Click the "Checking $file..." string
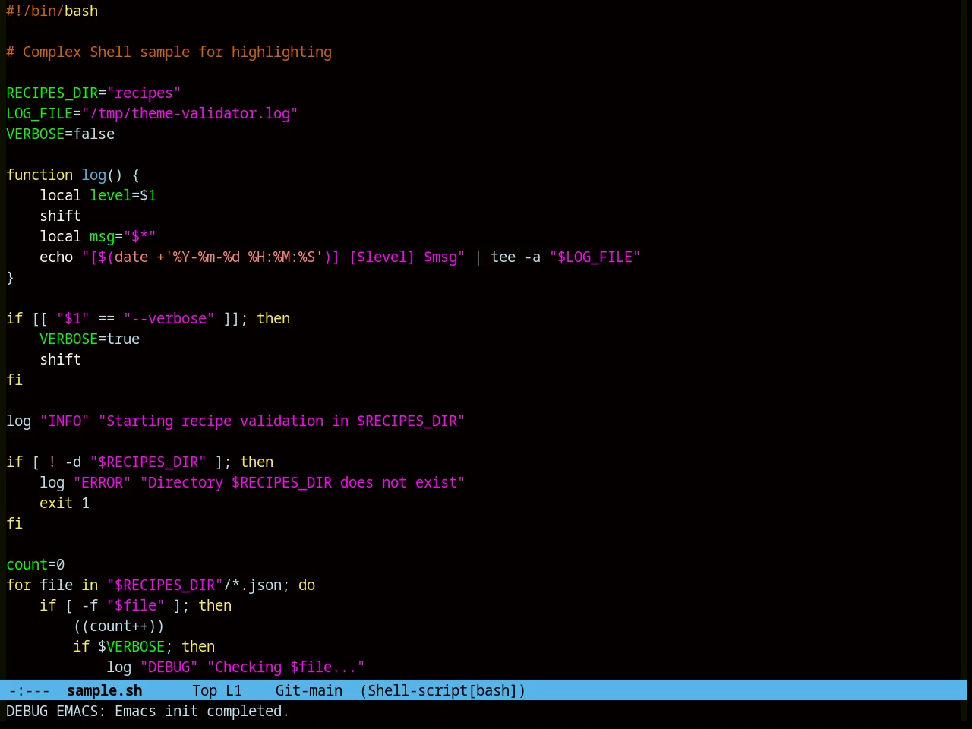972x729 pixels. click(286, 667)
